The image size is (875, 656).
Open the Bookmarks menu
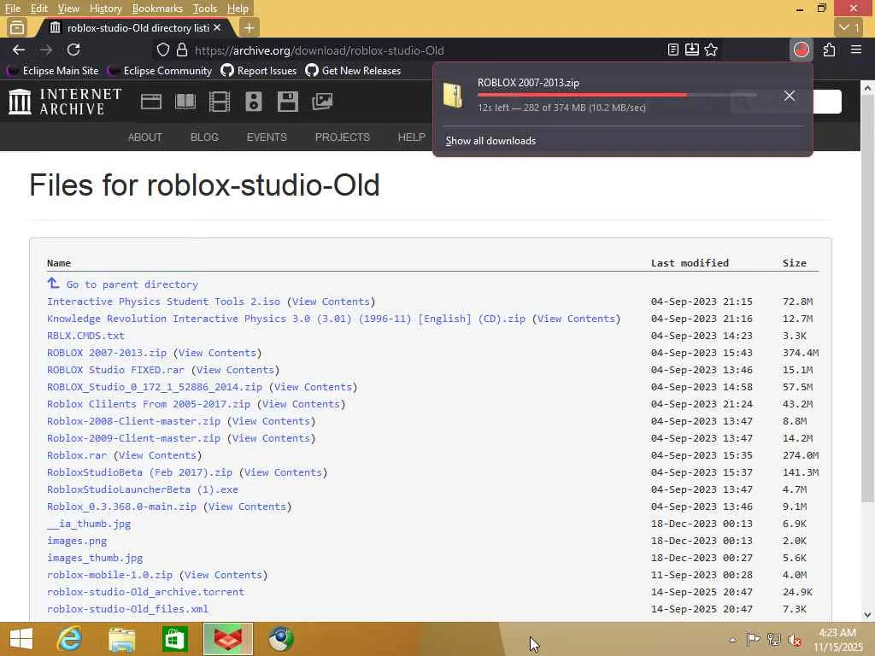click(x=157, y=9)
